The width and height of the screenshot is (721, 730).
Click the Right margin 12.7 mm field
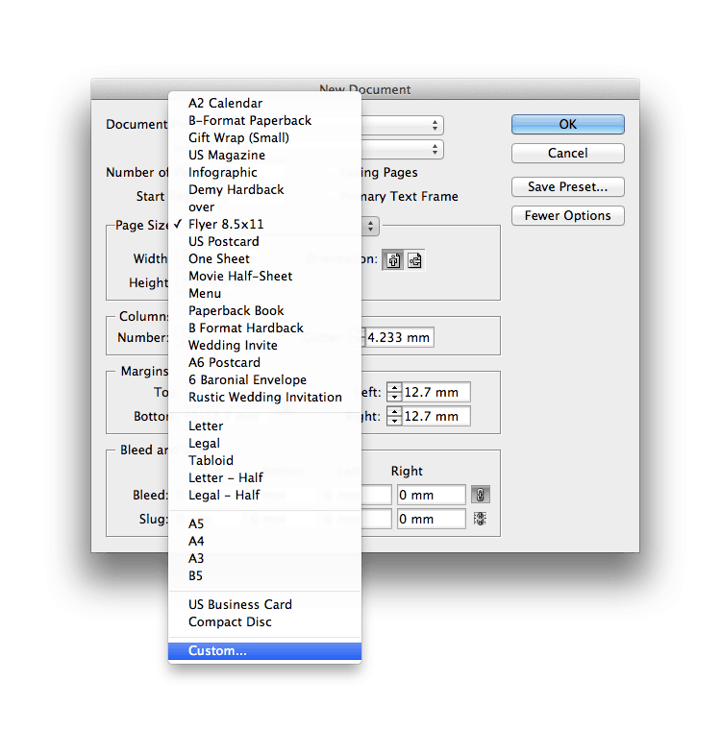pos(435,416)
